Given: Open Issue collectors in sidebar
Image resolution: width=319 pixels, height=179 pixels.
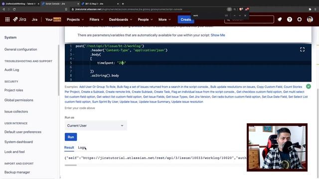Looking at the screenshot, I should (16, 111).
